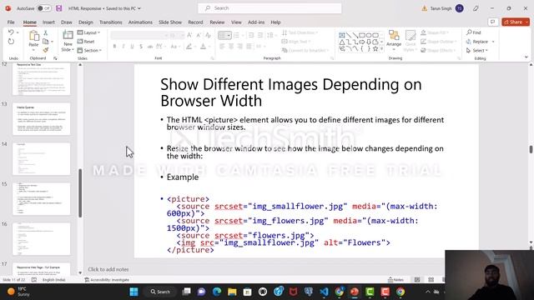Select the Triangle shape in gallery
Screen dimensions: 534x300
click(x=342, y=42)
